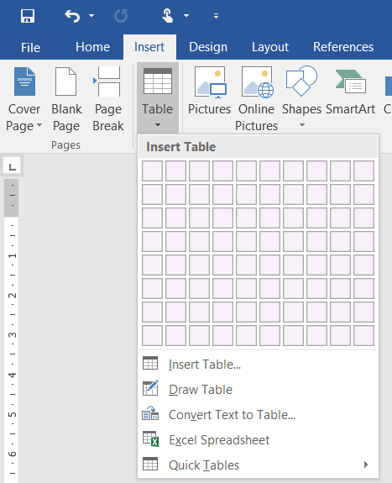The image size is (392, 483).
Task: Click the Save icon in Quick Access Toolbar
Action: tap(28, 16)
